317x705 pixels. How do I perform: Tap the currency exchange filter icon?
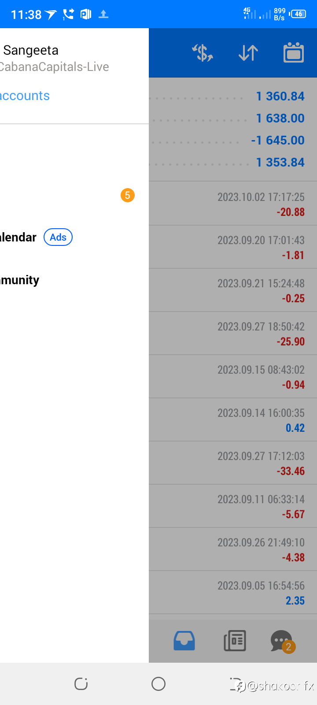(x=203, y=53)
